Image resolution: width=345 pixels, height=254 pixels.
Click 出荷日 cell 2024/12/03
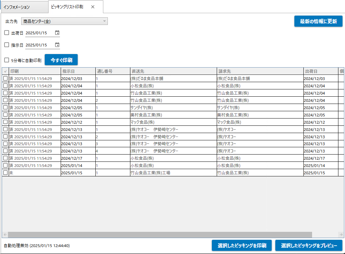pyautogui.click(x=321, y=79)
